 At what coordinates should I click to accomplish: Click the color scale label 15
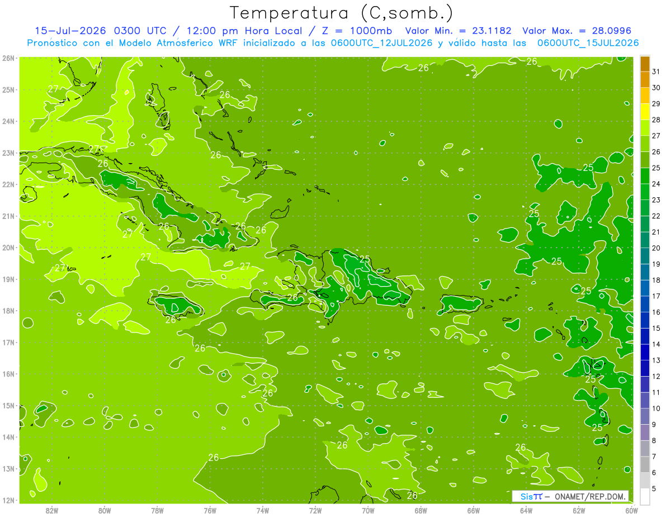tap(656, 328)
